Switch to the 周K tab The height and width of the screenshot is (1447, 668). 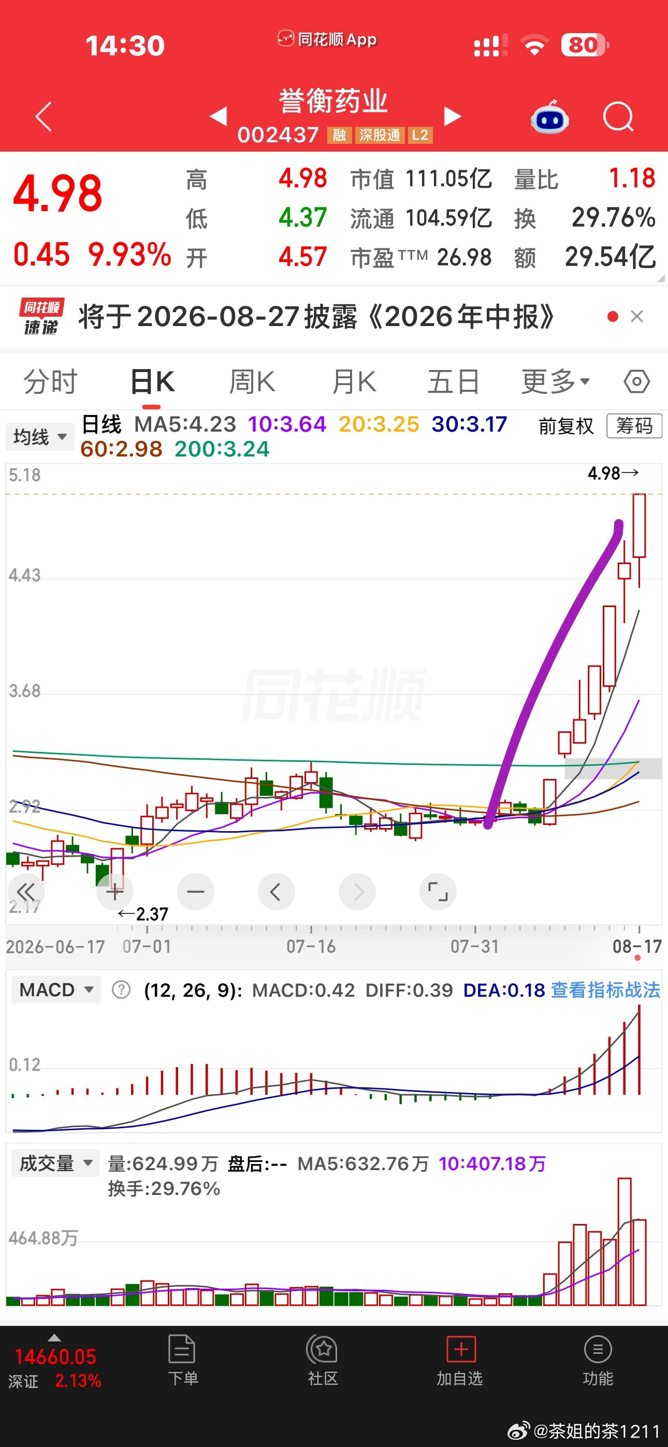coord(252,382)
